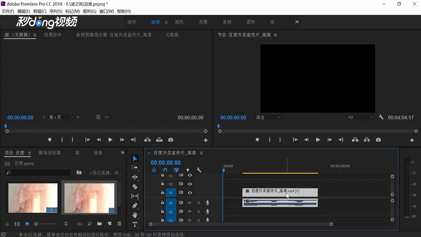Select the 百度外卖宣传片_高清.mp4 video clip
The height and width of the screenshot is (237, 421).
click(x=280, y=193)
